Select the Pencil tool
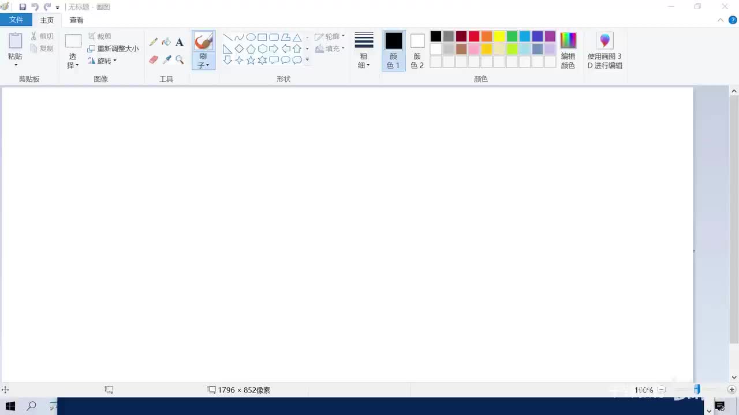 pos(154,42)
